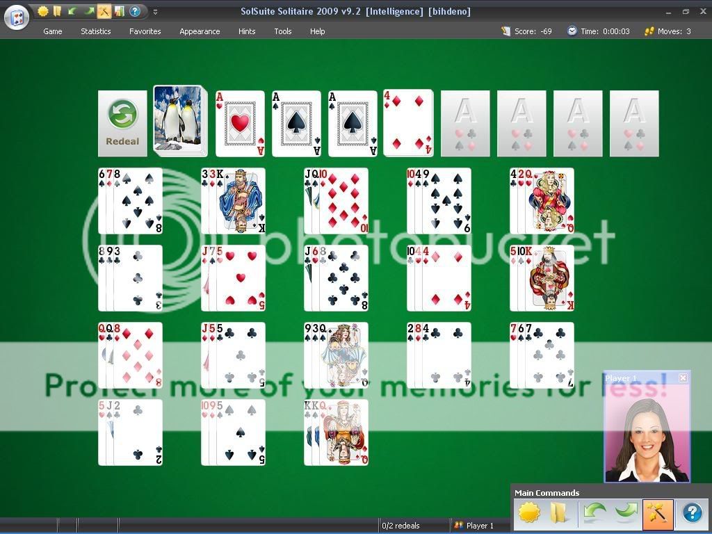Toggle the magic wand in Main Commands

click(x=658, y=515)
